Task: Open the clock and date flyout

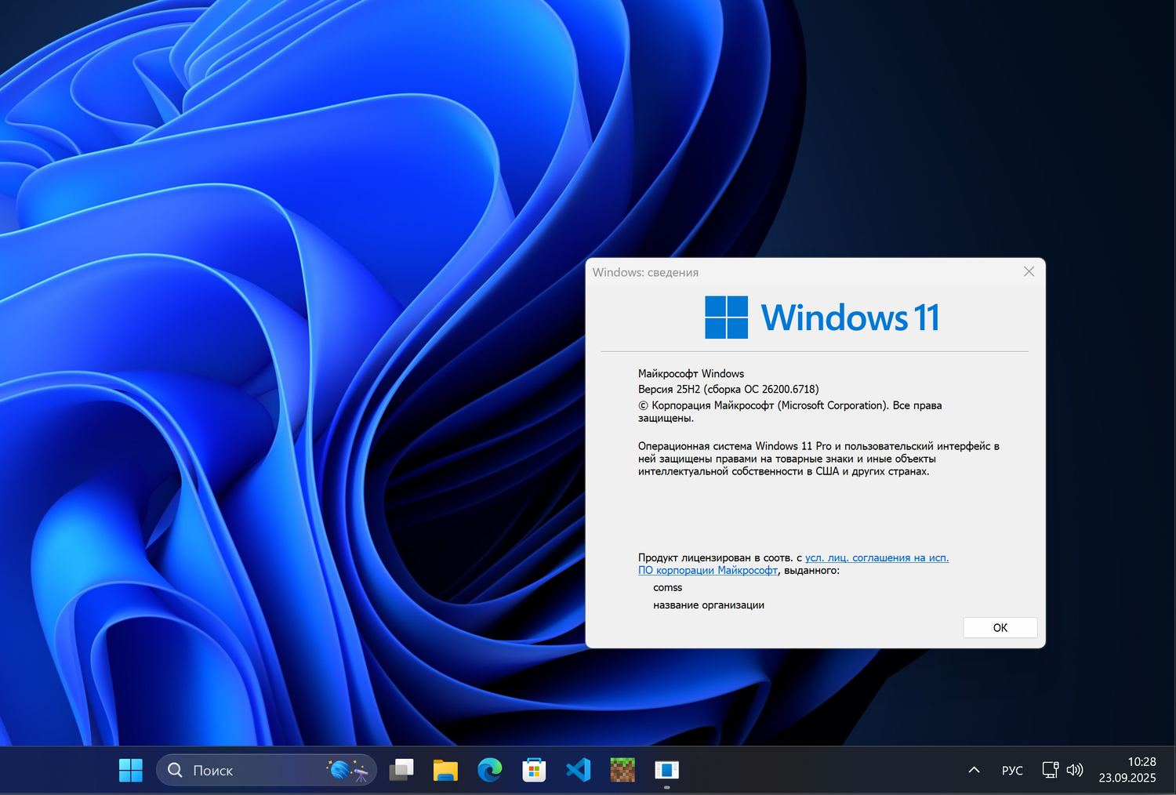Action: (x=1127, y=770)
